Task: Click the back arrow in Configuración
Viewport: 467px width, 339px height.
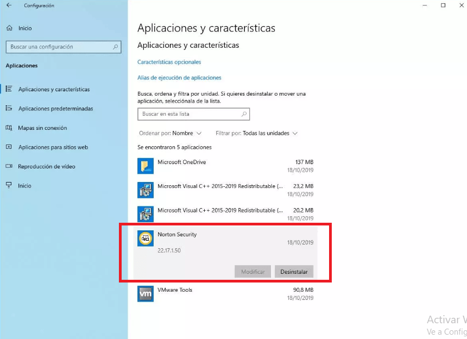Action: (9, 5)
